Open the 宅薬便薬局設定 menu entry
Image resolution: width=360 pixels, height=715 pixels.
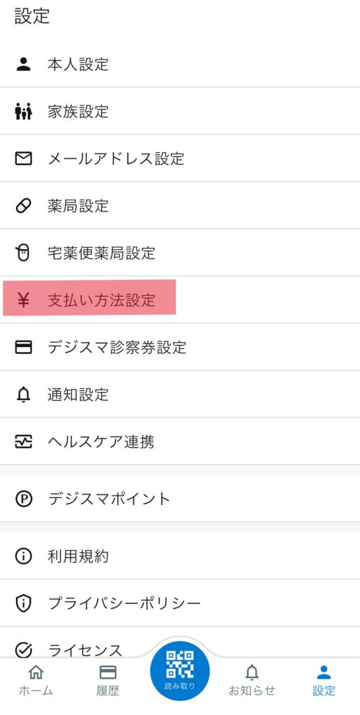pyautogui.click(x=180, y=253)
